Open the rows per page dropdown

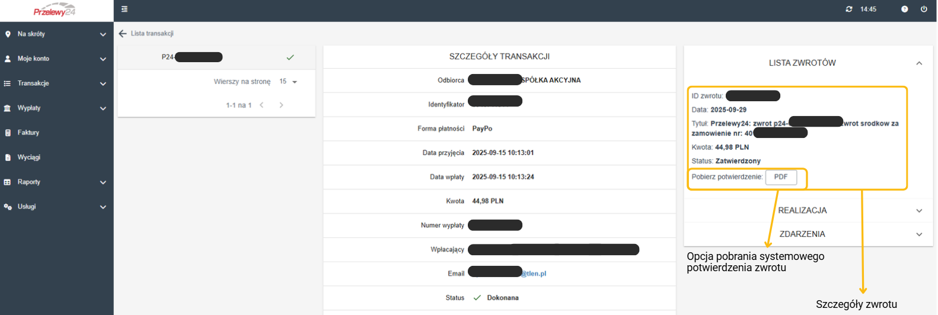click(x=288, y=82)
